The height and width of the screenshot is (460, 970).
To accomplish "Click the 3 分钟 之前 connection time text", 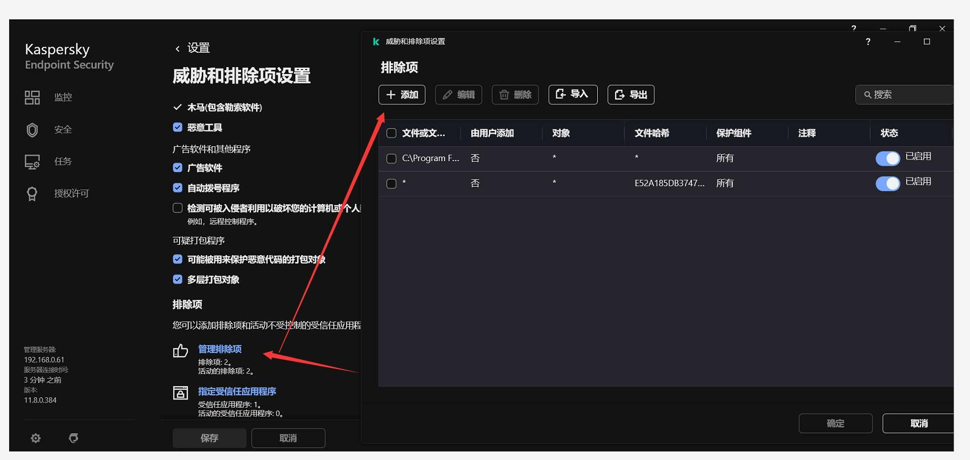I will 43,380.
